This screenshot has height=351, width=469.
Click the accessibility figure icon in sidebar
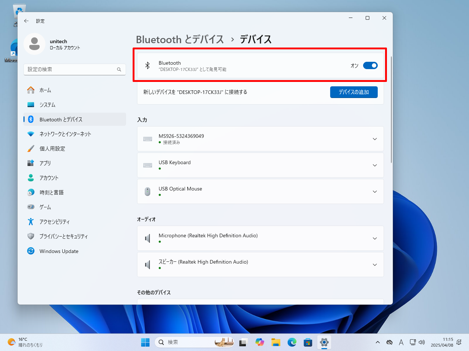pos(31,222)
